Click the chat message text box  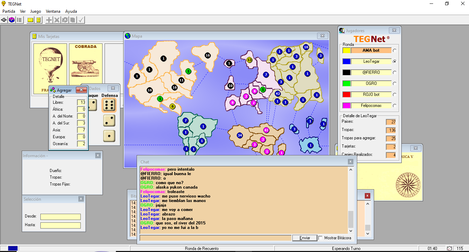point(215,238)
